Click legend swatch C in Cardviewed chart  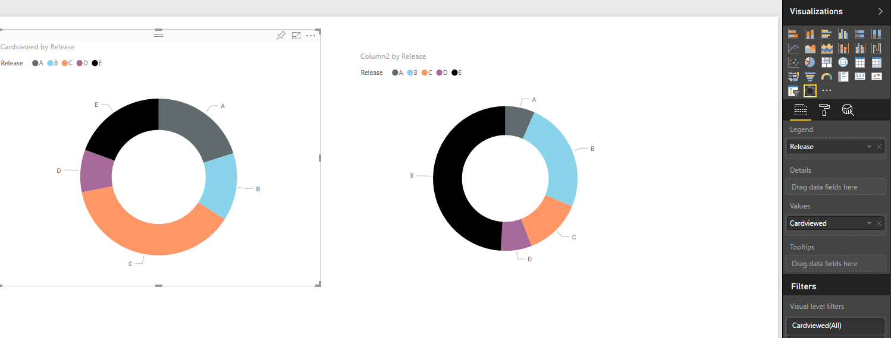click(64, 63)
